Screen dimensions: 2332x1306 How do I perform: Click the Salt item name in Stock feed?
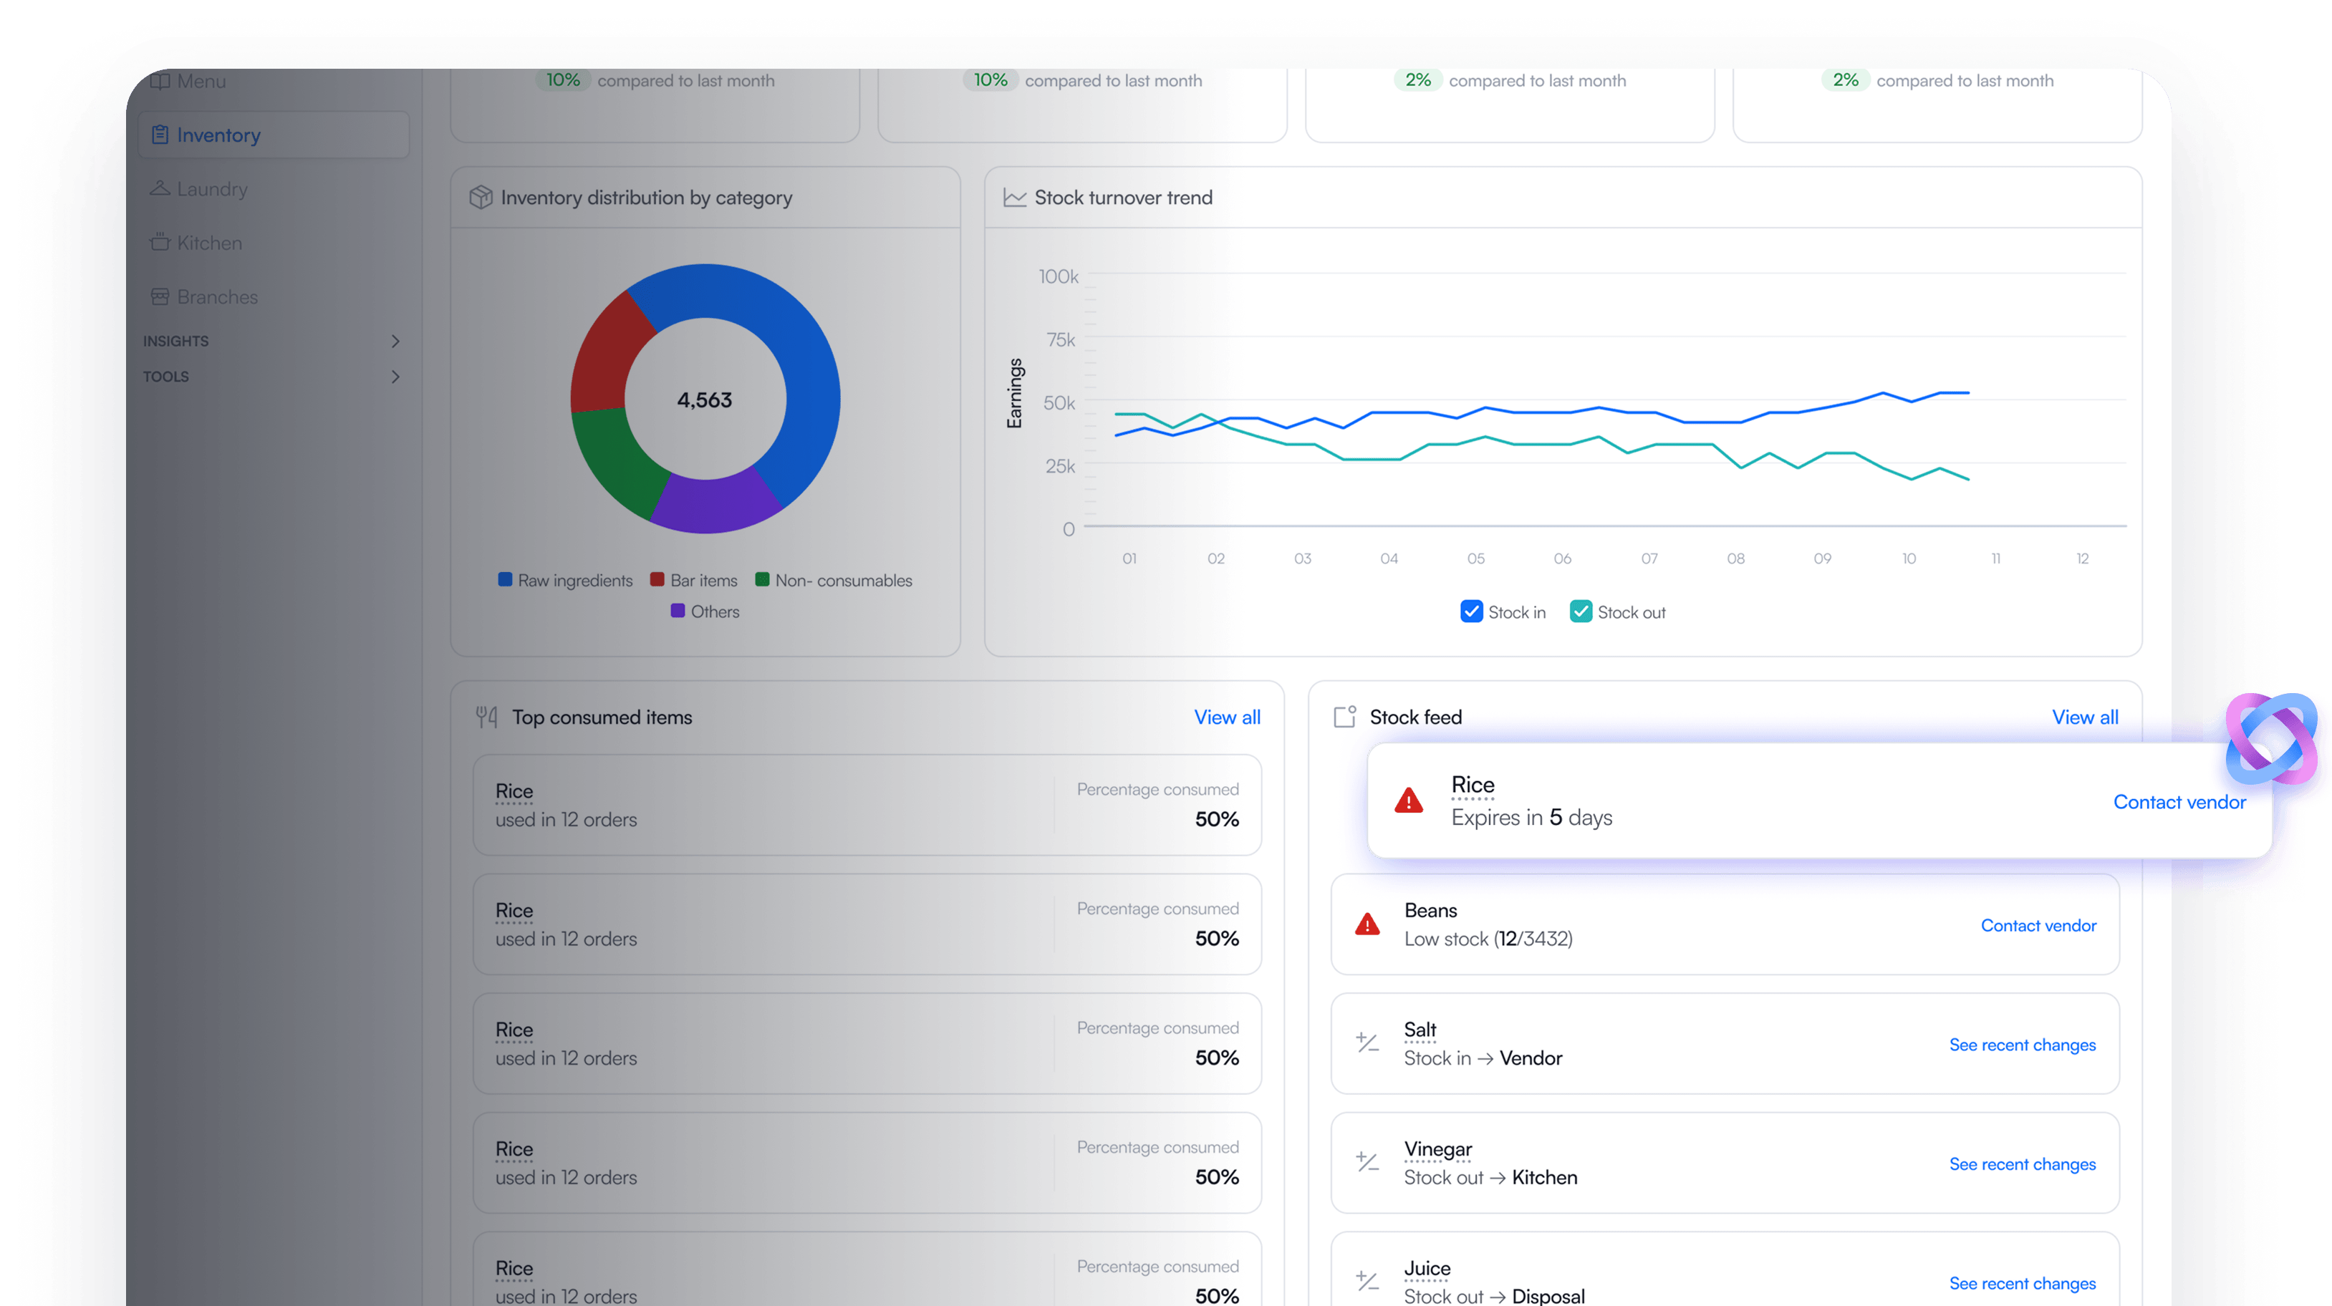(x=1420, y=1030)
